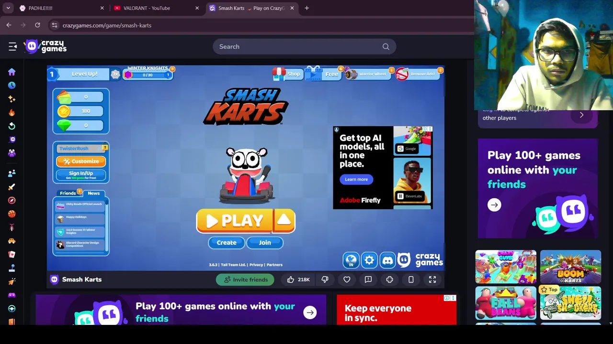The height and width of the screenshot is (344, 613).
Task: Open the Car taxi category icon
Action: [12, 241]
